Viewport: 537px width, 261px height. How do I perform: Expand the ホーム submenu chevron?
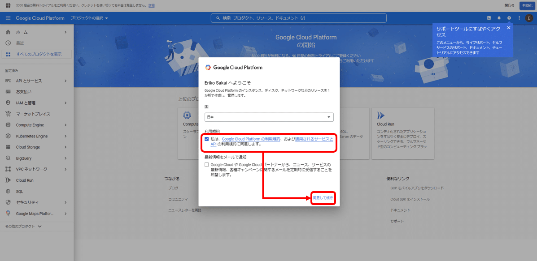coord(65,32)
